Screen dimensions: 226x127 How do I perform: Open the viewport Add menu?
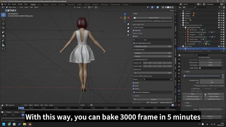pos(31,7)
